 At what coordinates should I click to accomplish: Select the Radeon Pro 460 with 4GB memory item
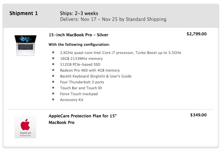tap(90, 70)
